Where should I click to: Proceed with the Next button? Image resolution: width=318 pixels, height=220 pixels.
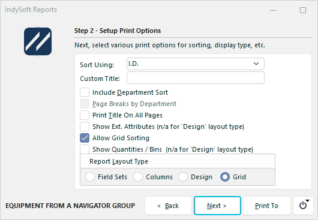217,206
